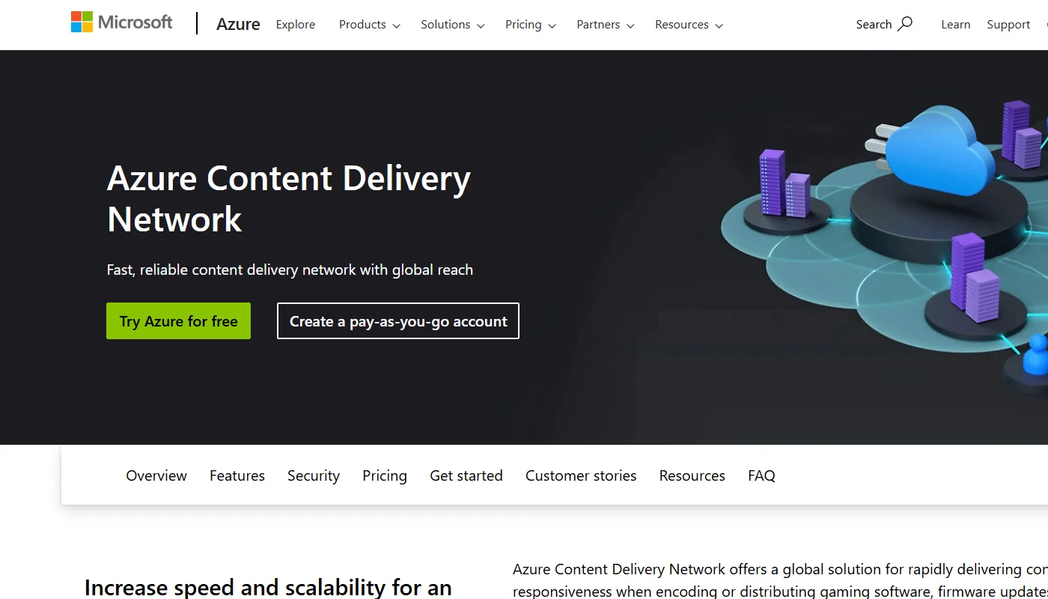Go to the Features section tab
This screenshot has height=599, width=1048.
tap(237, 475)
